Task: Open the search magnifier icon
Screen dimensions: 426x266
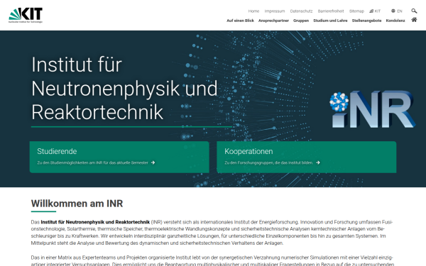Action: 414,11
